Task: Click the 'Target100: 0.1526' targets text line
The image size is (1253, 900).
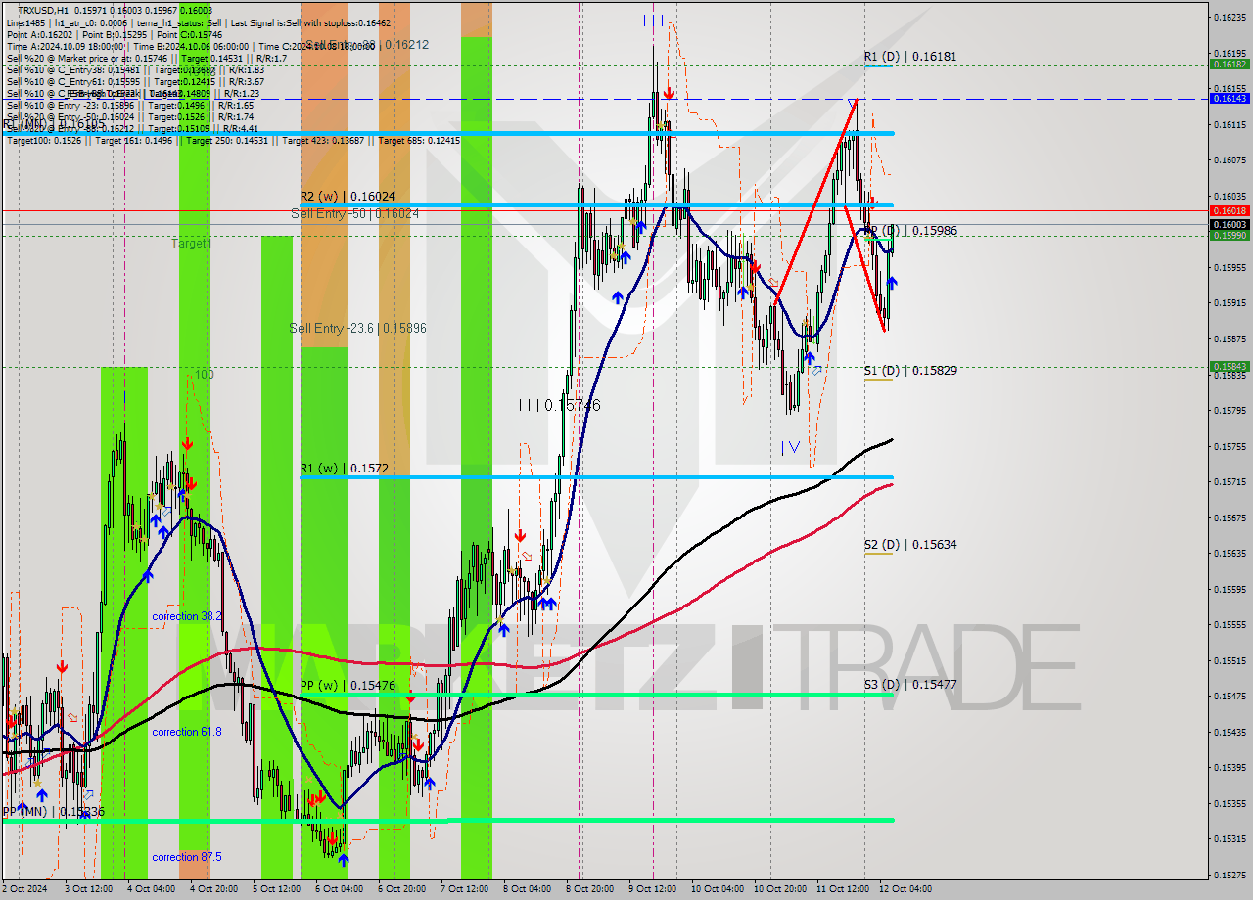Action: [x=233, y=140]
